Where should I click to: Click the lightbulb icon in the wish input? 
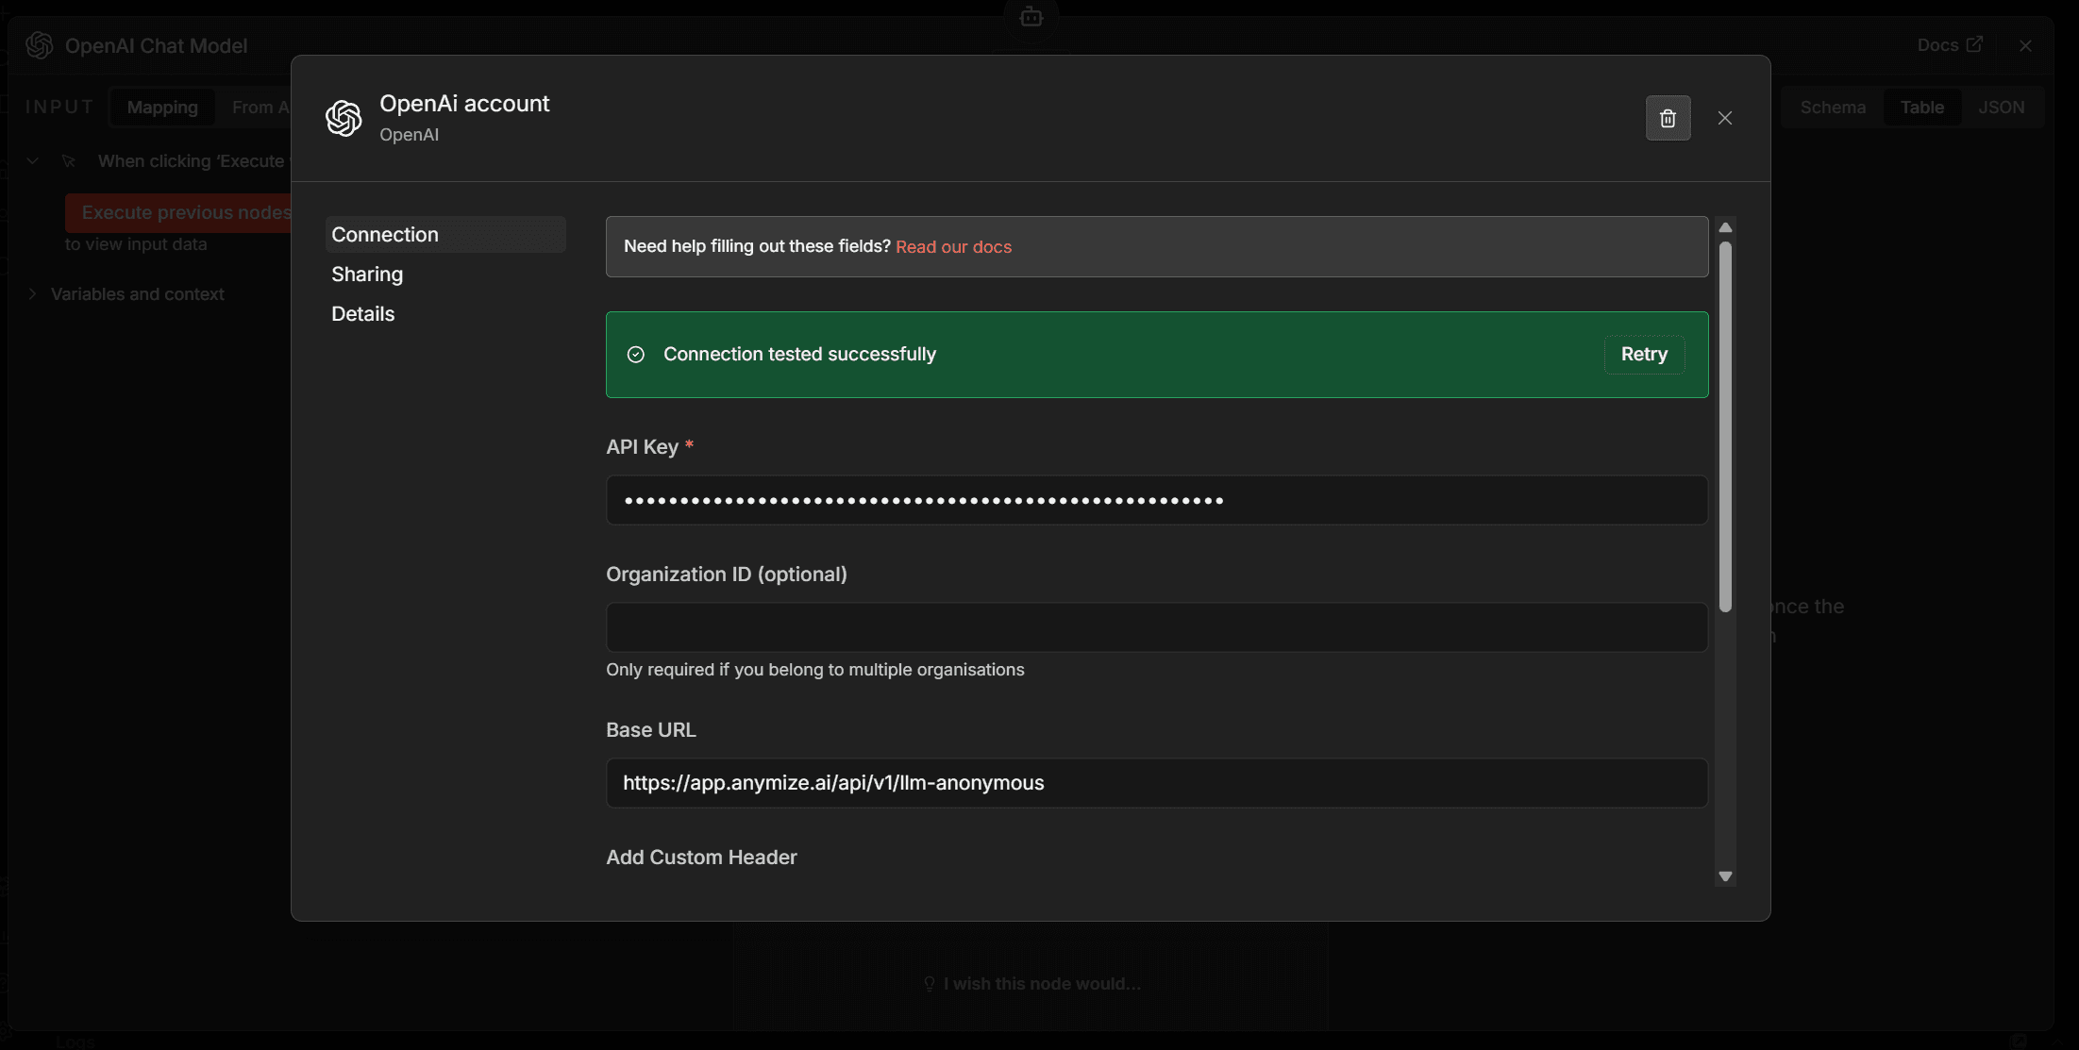(930, 983)
